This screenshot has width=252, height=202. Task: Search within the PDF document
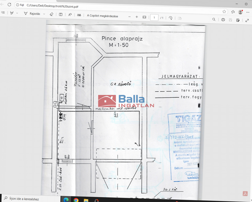click(x=214, y=19)
